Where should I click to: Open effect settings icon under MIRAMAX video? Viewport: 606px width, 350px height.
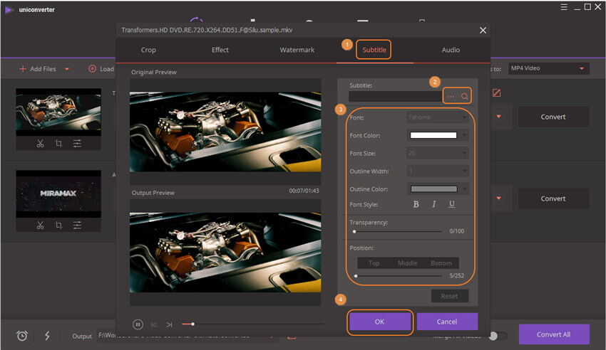pos(77,225)
